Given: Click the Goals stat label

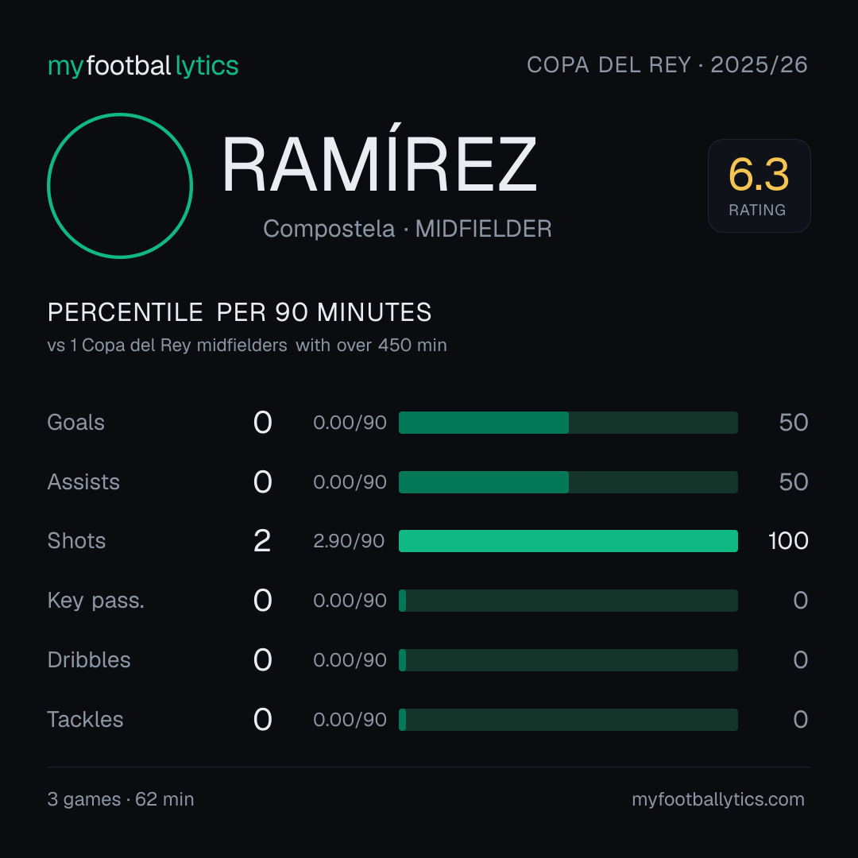Looking at the screenshot, I should (x=76, y=423).
